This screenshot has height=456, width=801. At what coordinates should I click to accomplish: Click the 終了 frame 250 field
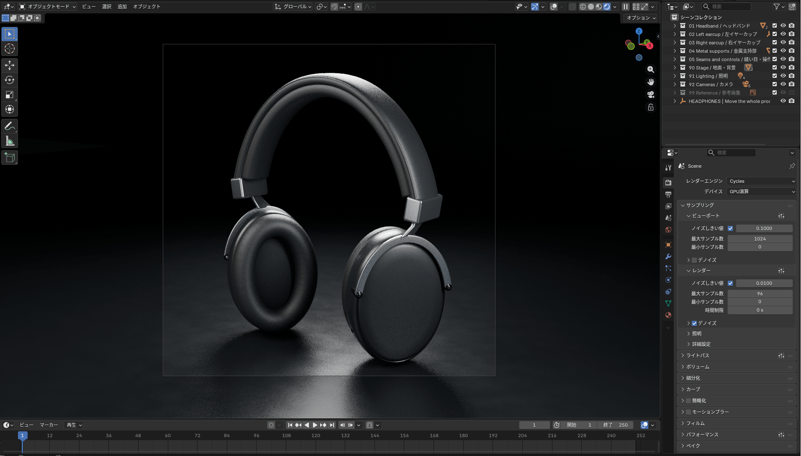tap(615, 425)
